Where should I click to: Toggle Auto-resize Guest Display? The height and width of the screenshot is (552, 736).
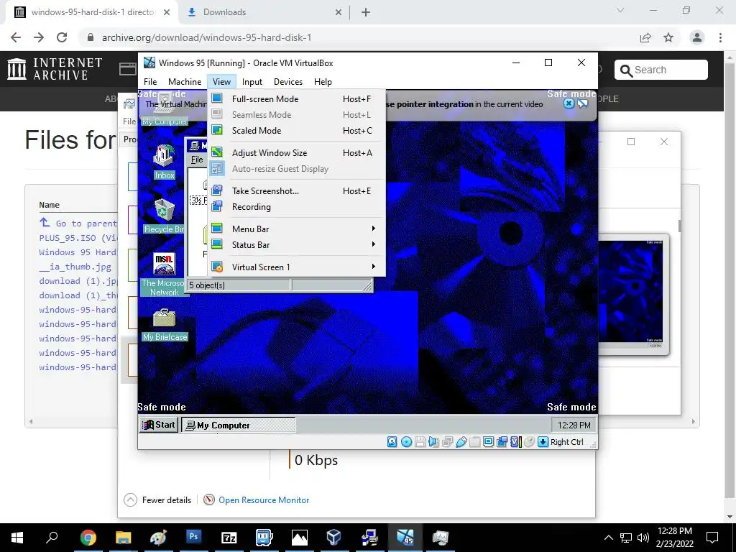click(297, 169)
